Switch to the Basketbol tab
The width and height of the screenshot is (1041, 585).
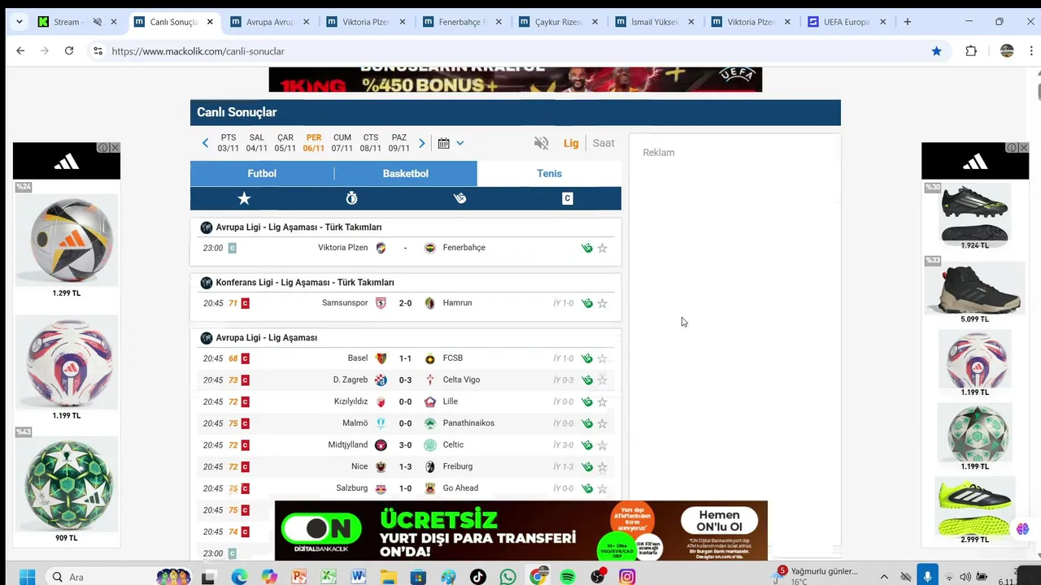pyautogui.click(x=405, y=174)
